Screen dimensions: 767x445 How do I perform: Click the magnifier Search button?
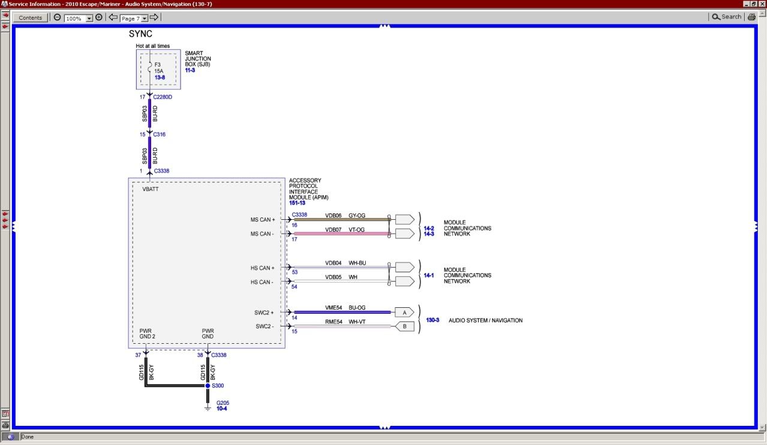[726, 17]
